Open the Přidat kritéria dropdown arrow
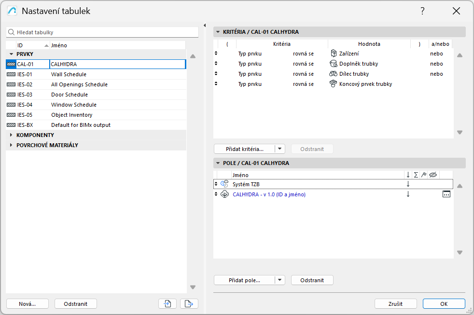This screenshot has width=474, height=315. (x=280, y=149)
